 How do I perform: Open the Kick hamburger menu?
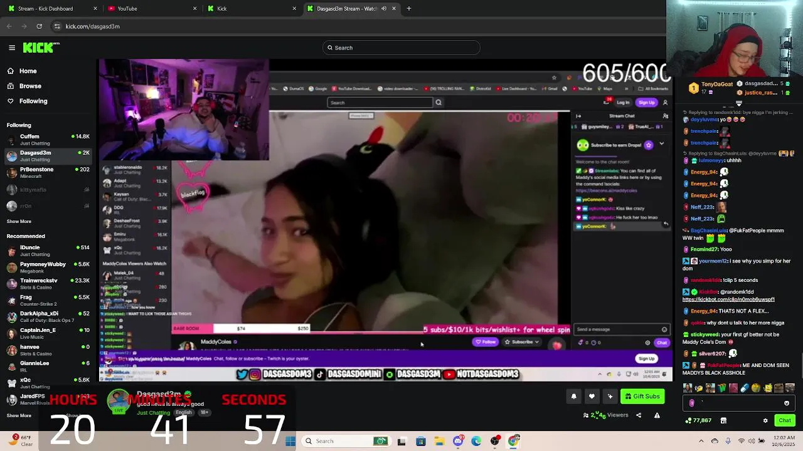coord(12,48)
